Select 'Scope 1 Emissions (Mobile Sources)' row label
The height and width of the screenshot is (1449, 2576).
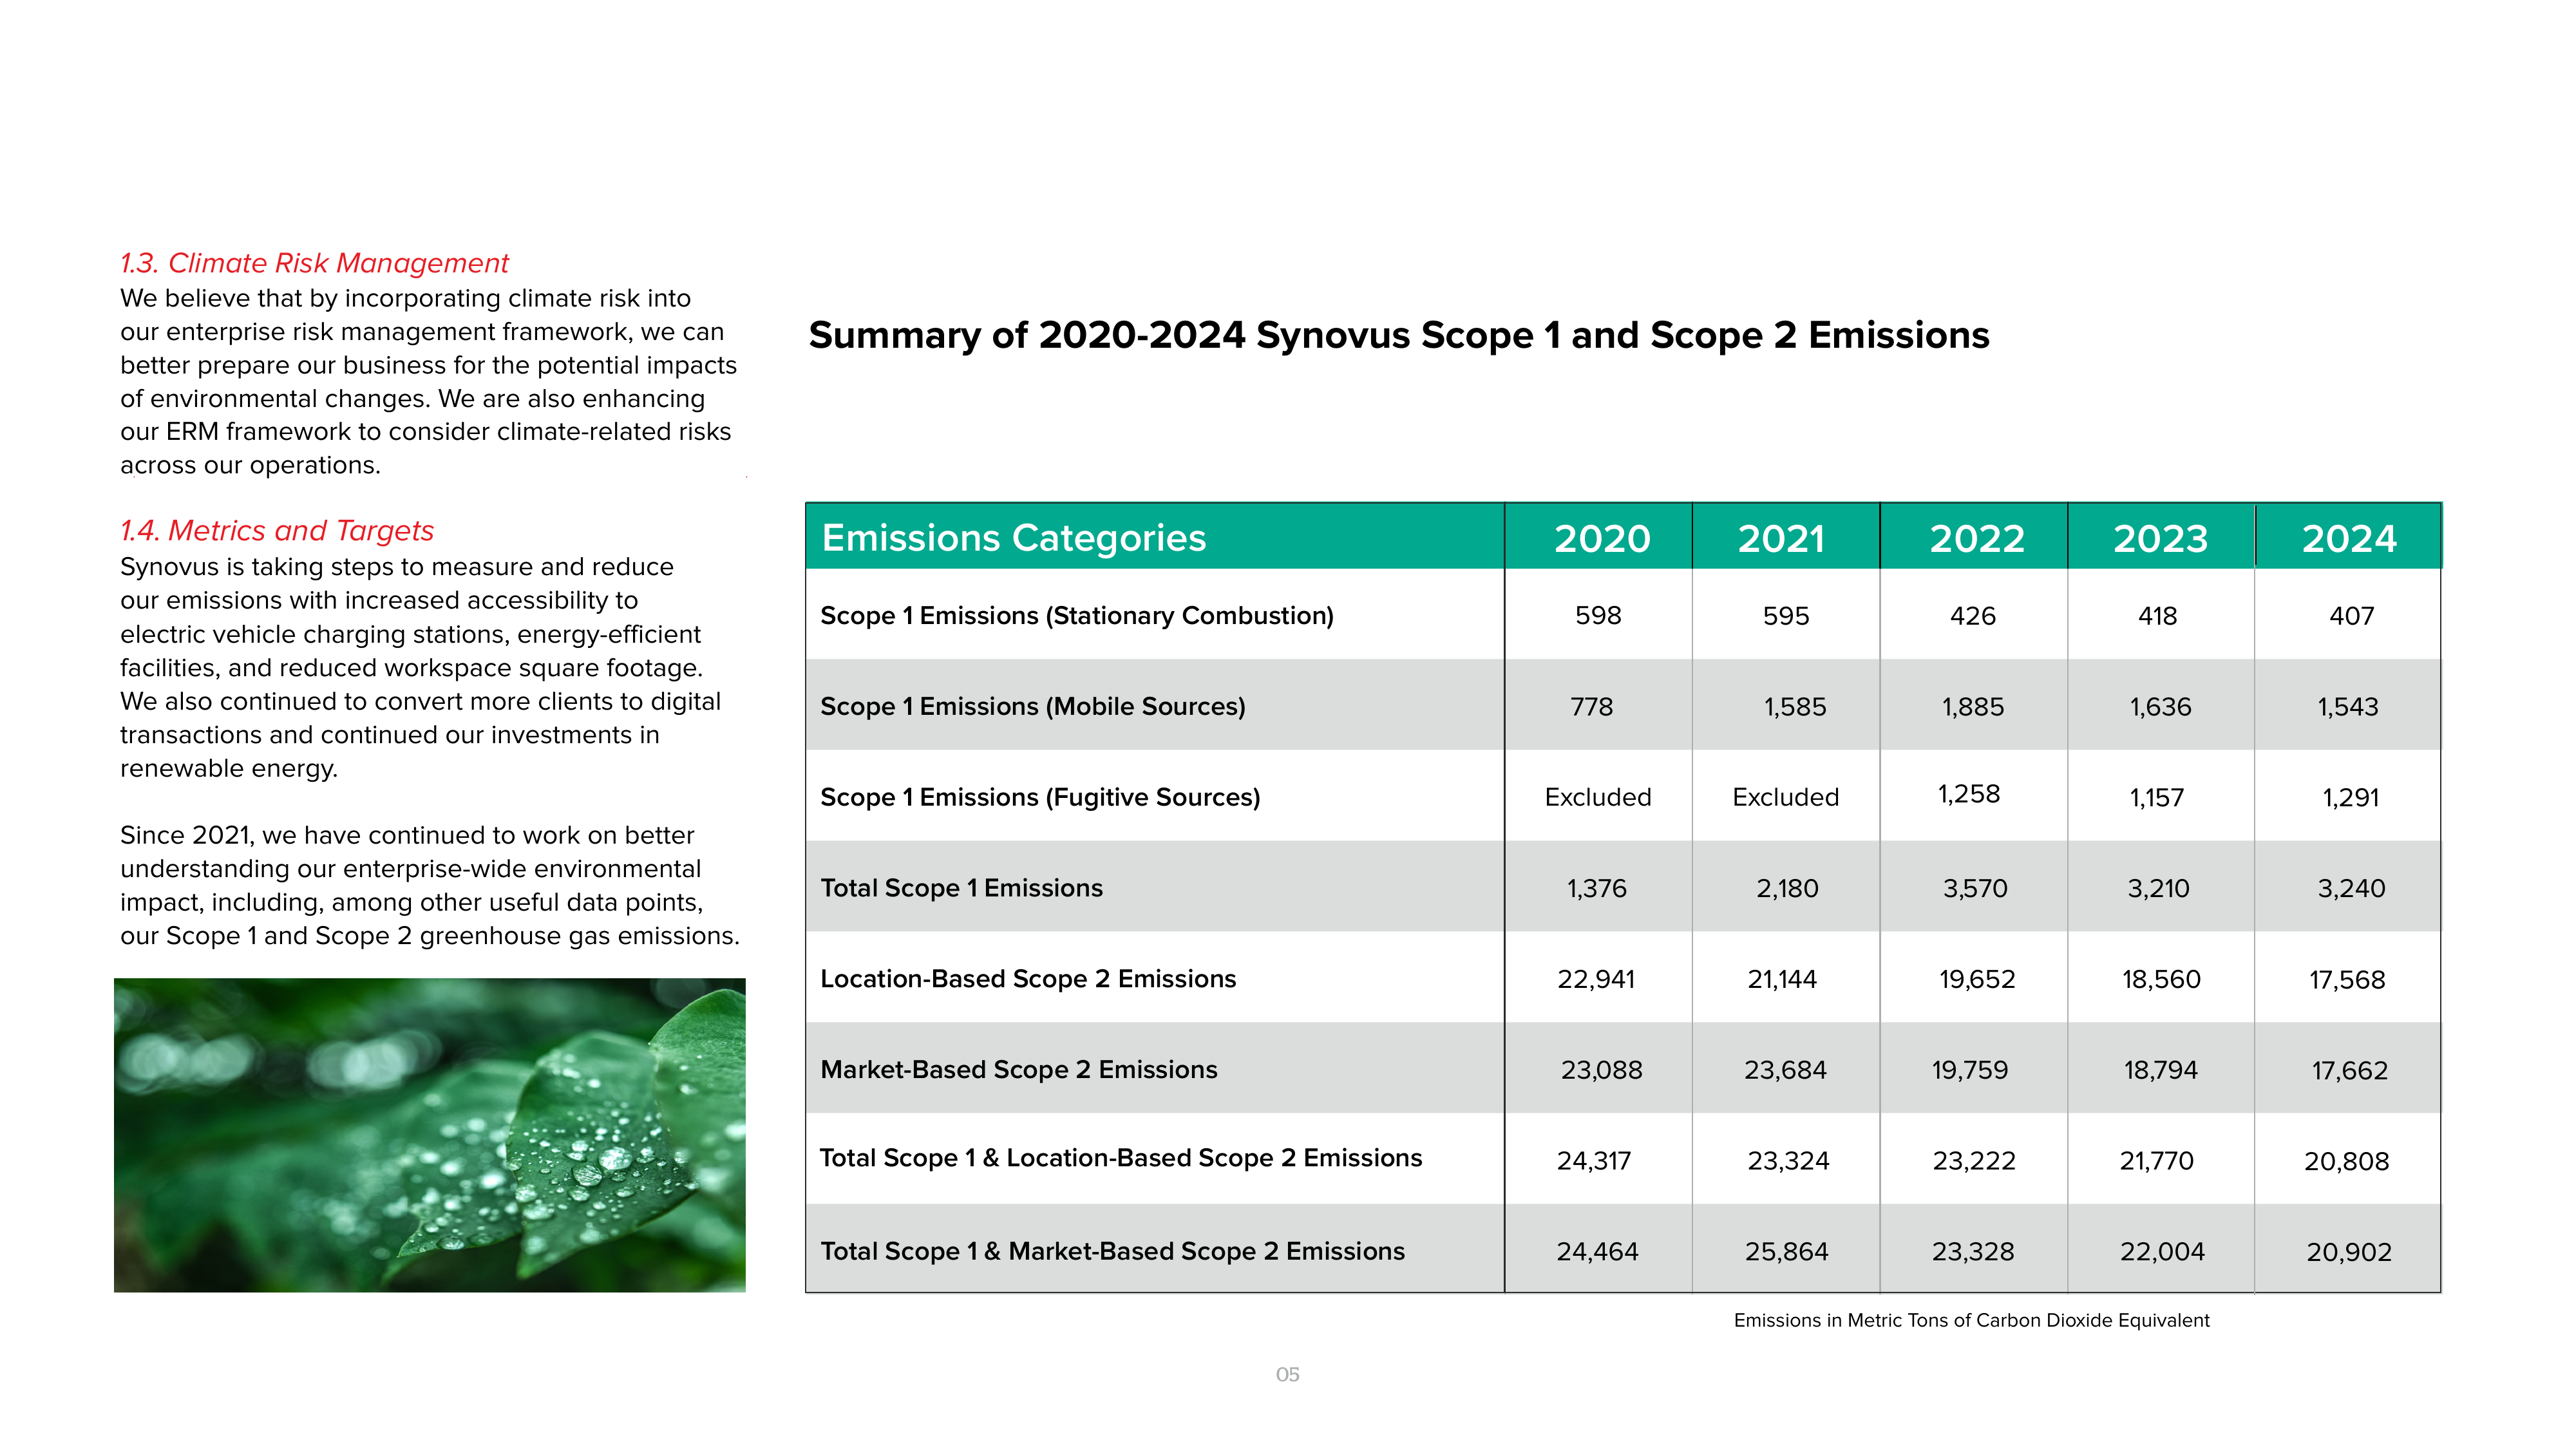pos(1033,707)
